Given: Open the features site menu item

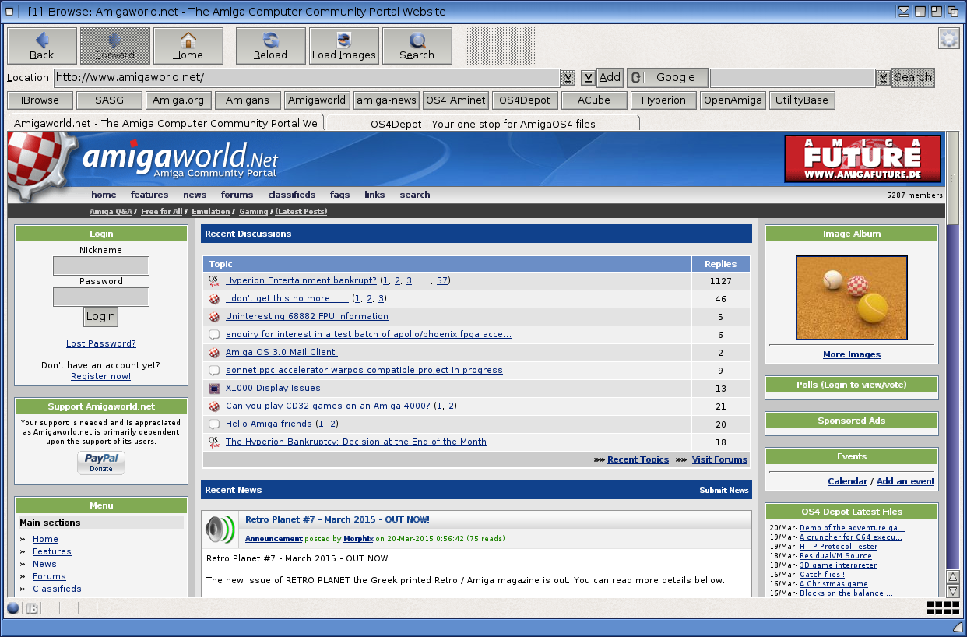Looking at the screenshot, I should click(x=149, y=195).
